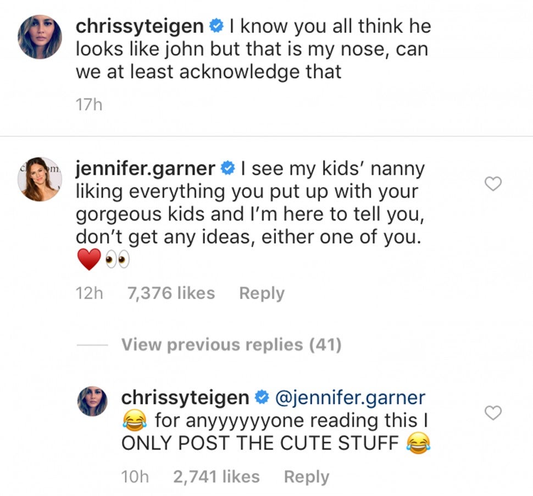Reply to jennifer.garner's comment

click(x=262, y=294)
